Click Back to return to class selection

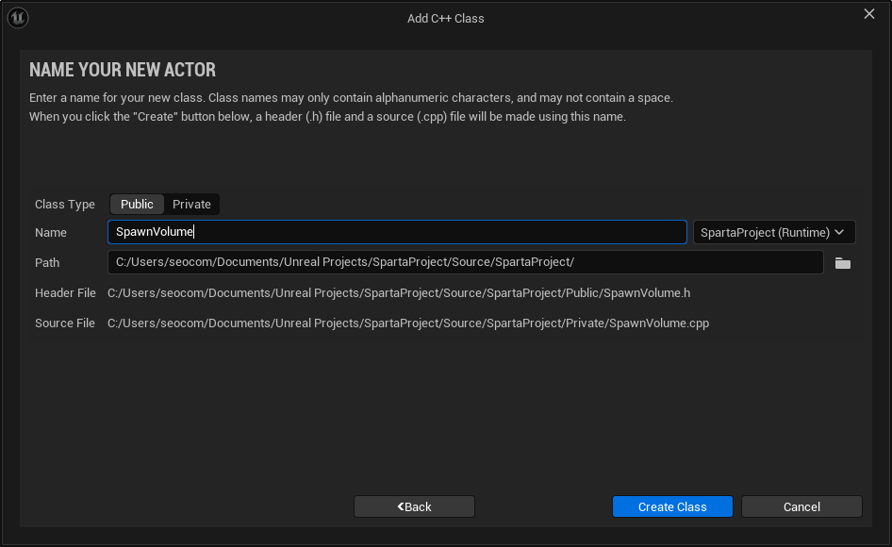[x=414, y=506]
